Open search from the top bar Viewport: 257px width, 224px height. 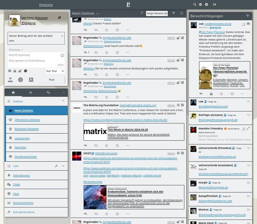pyautogui.click(x=195, y=5)
